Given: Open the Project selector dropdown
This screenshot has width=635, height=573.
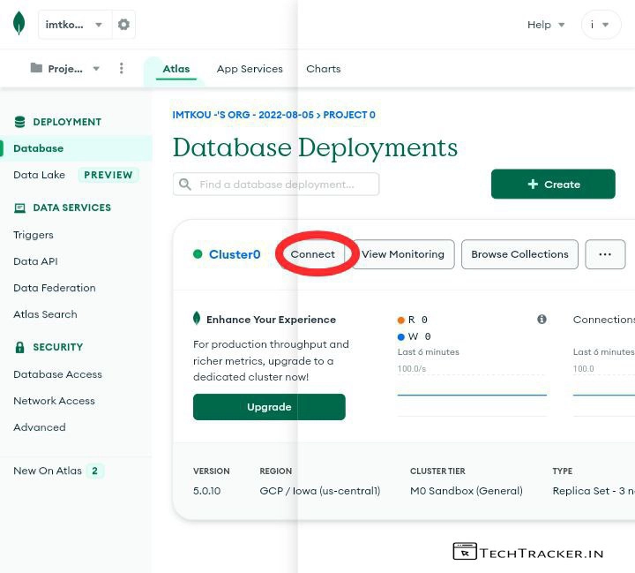Looking at the screenshot, I should (x=65, y=69).
